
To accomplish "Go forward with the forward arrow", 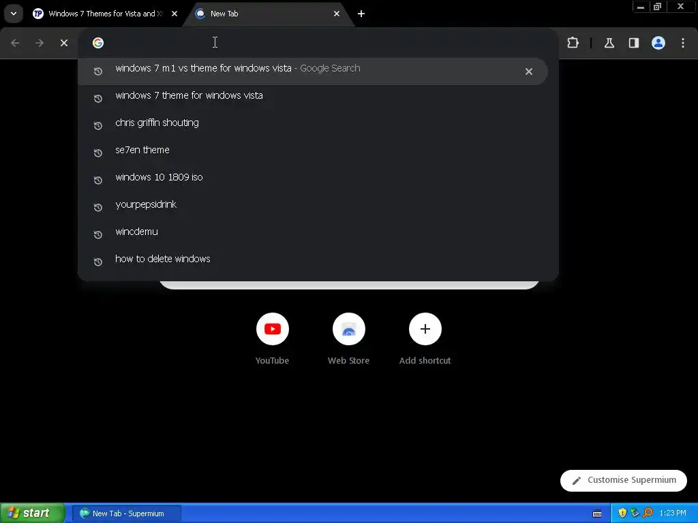I will pos(40,43).
